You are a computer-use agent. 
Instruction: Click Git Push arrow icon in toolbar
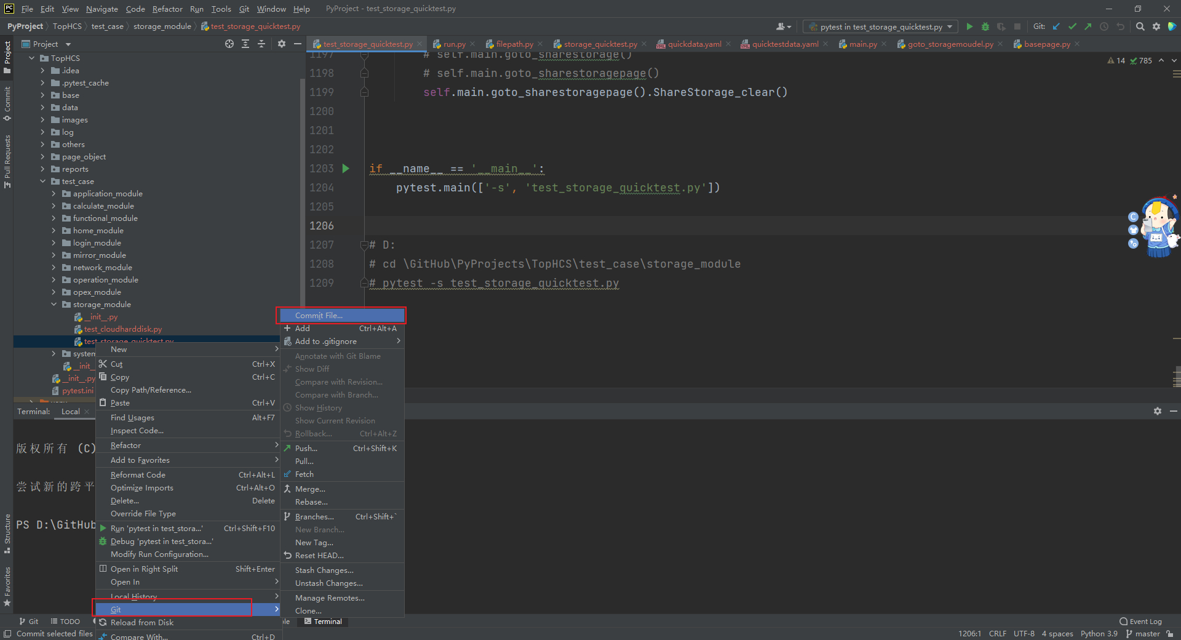click(1088, 26)
